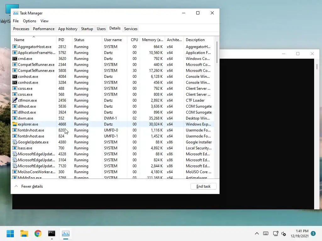Sort by the PID column header
This screenshot has height=241, width=322.
tap(64, 40)
